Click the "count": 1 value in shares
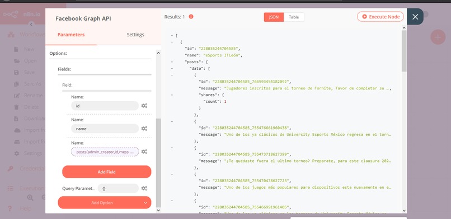 click(225, 101)
